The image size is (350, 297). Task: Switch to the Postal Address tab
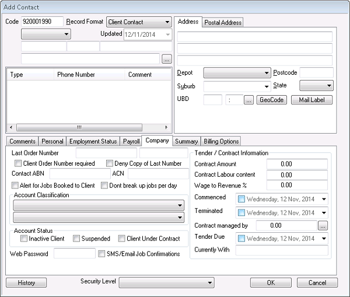point(222,22)
